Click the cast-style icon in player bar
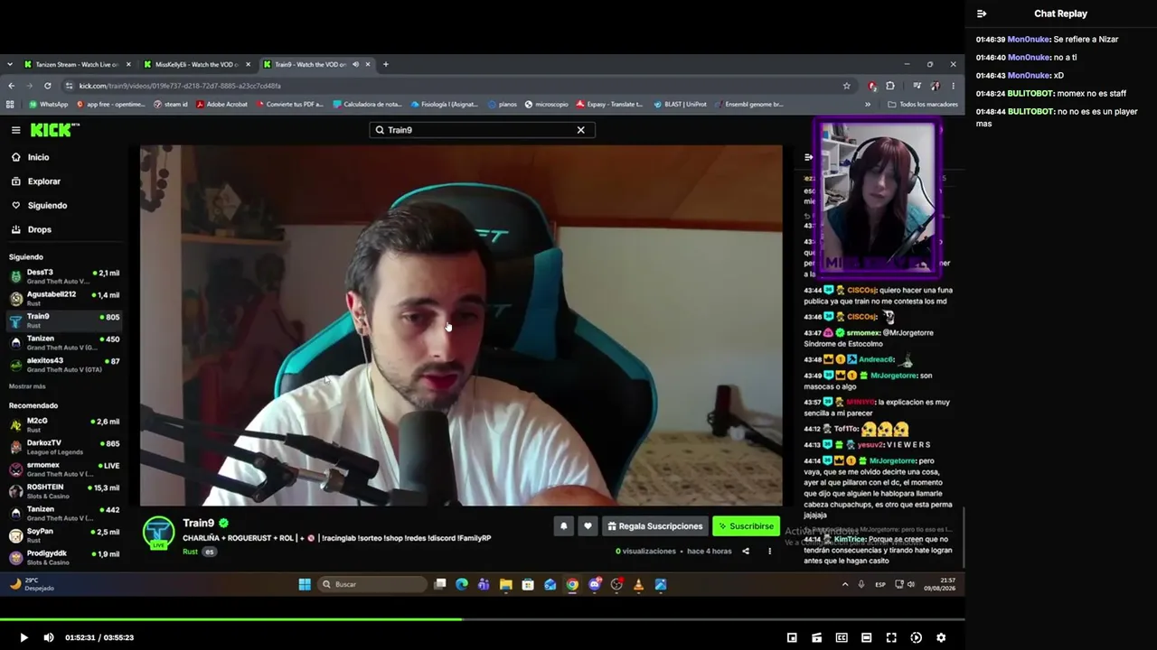The height and width of the screenshot is (650, 1157). click(x=816, y=637)
